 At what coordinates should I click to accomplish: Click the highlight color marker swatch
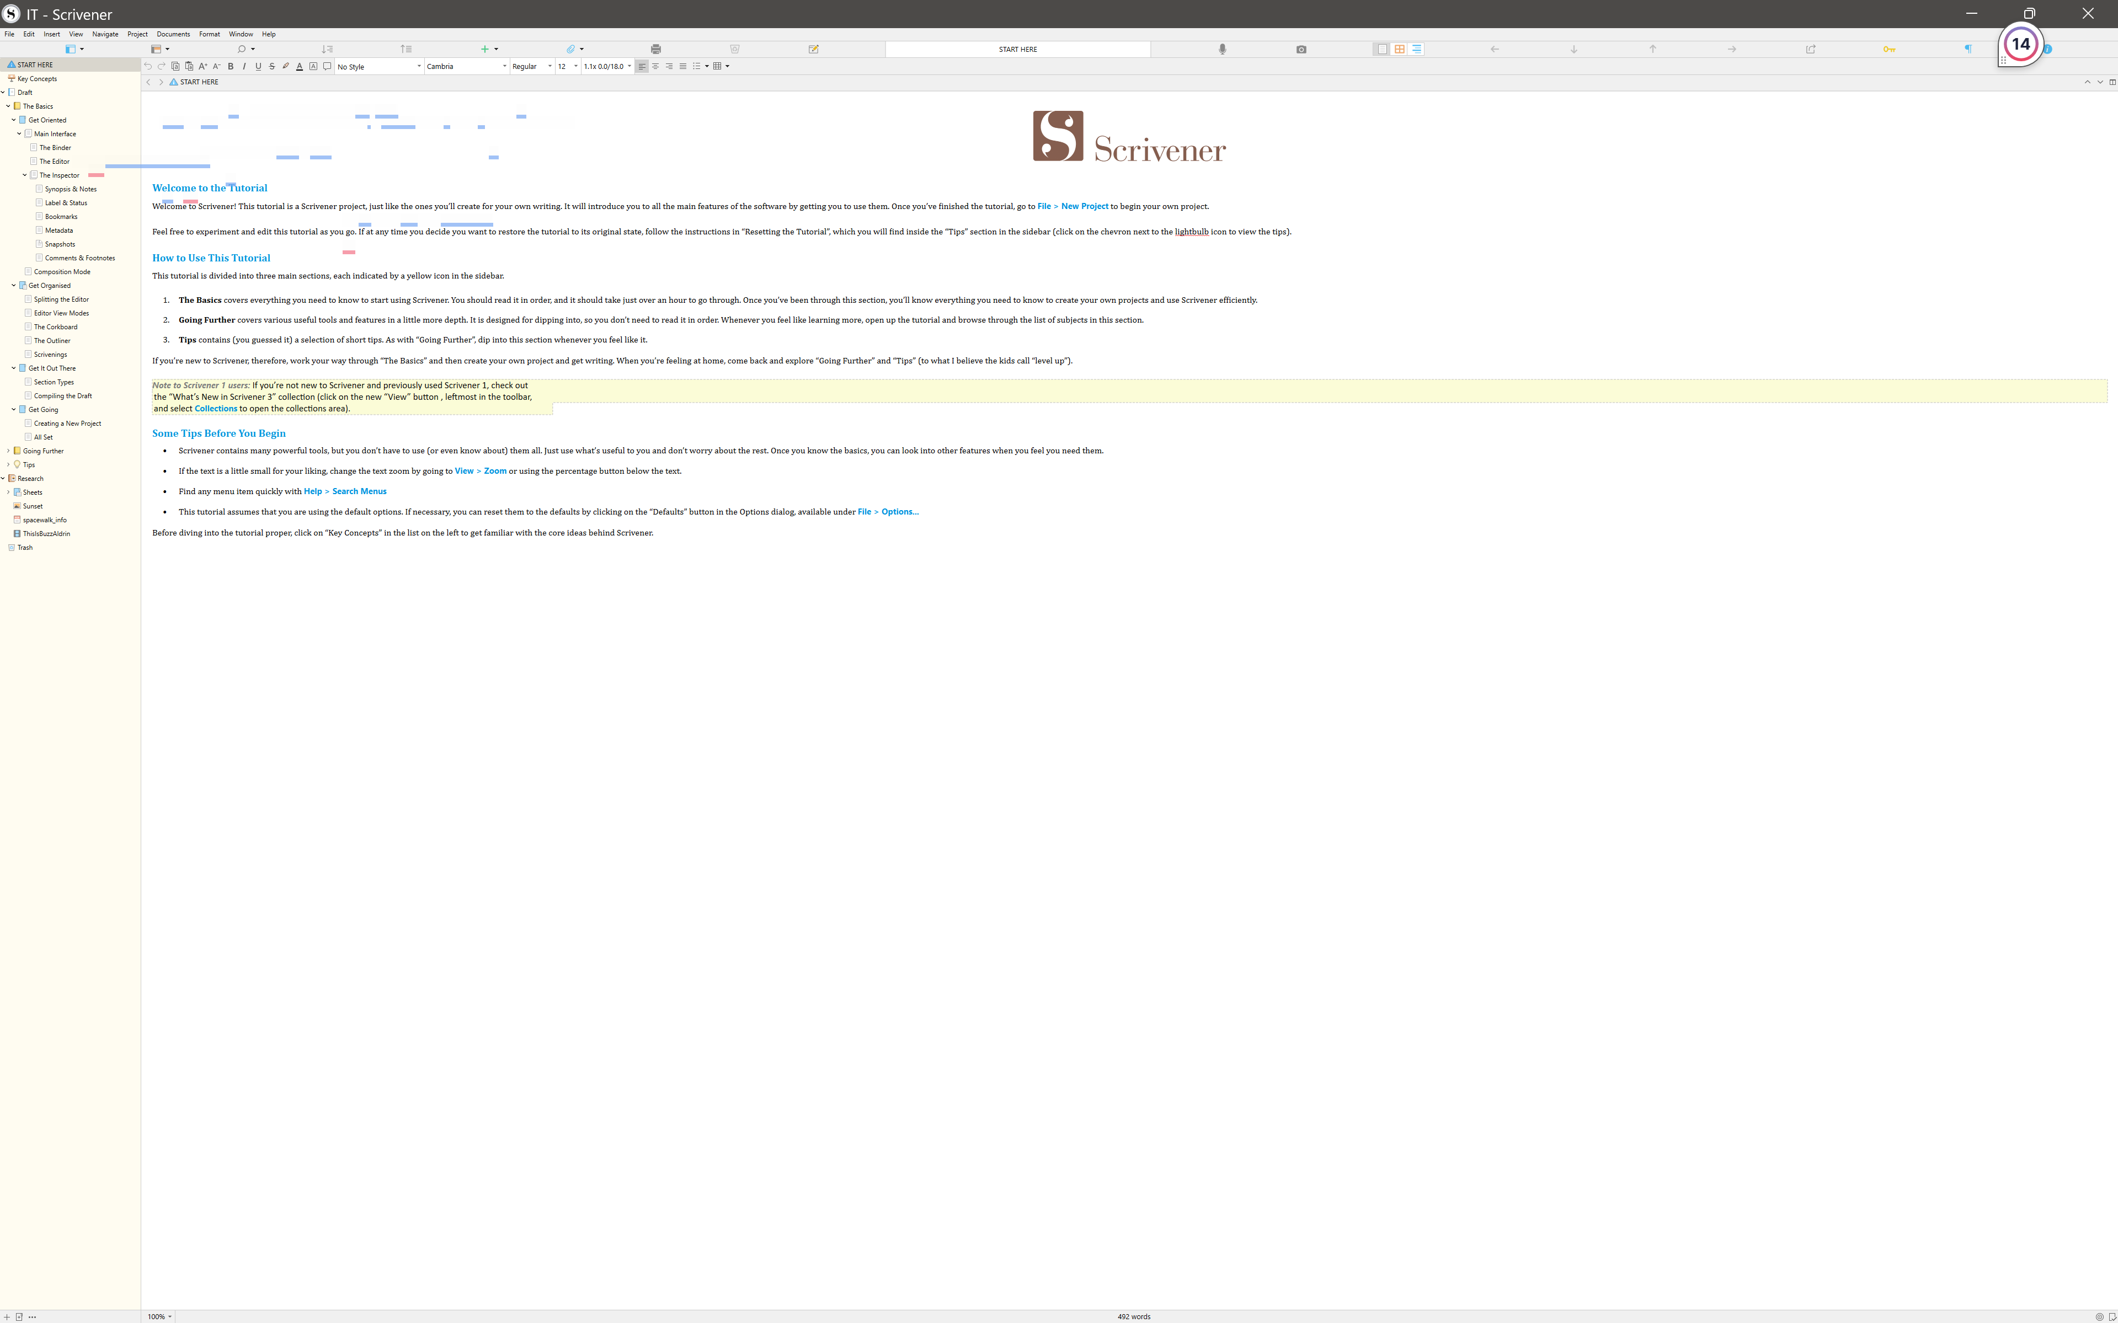coord(285,67)
